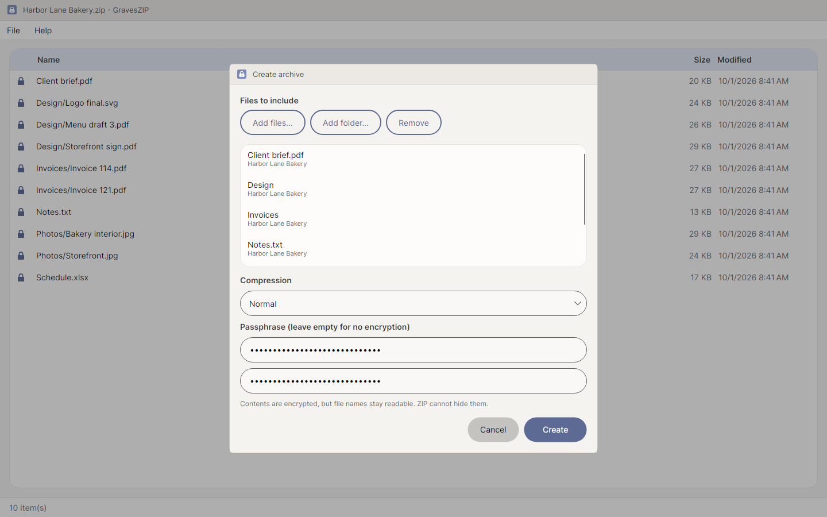Click the scrollbar of files to include list
This screenshot has width=827, height=517.
click(x=585, y=189)
